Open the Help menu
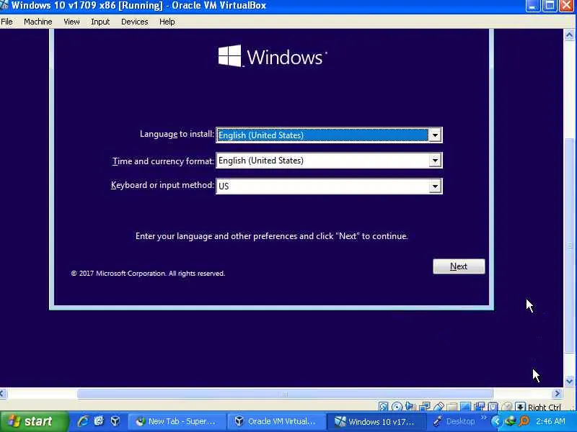The image size is (577, 432). pyautogui.click(x=167, y=22)
